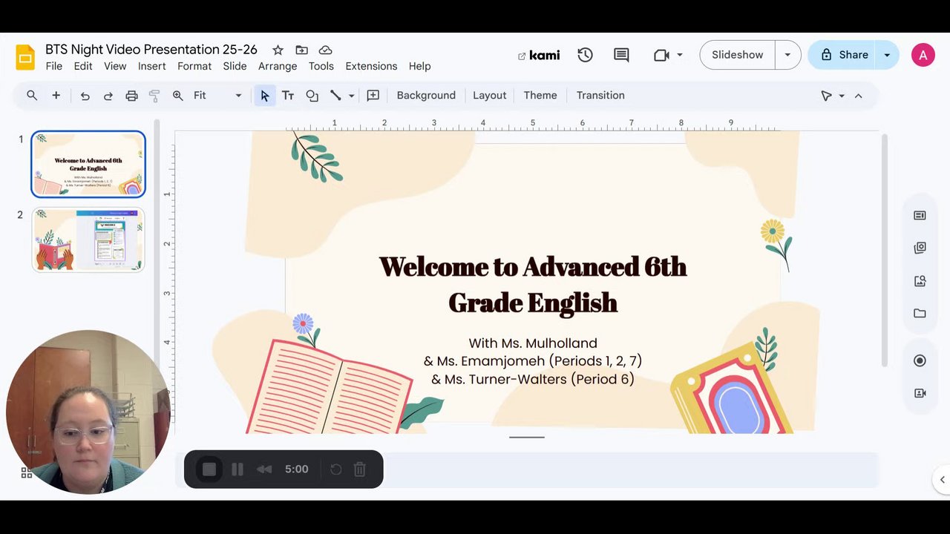Select slide 2 thumbnail
This screenshot has width=950, height=534.
coord(88,240)
